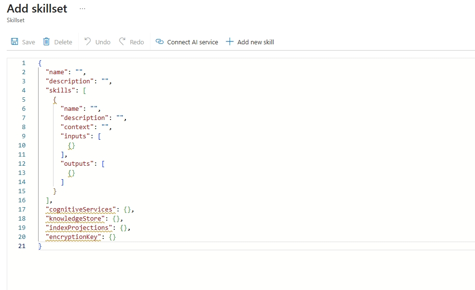The width and height of the screenshot is (475, 290).
Task: Open the ellipsis menu beside Add skillset title
Action: 82,8
